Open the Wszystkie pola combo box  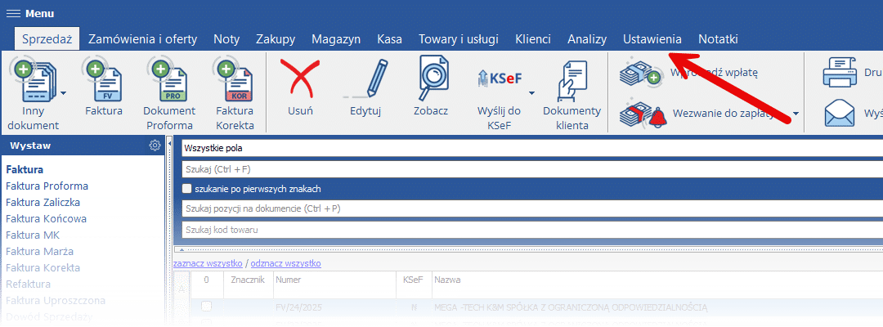coord(531,148)
